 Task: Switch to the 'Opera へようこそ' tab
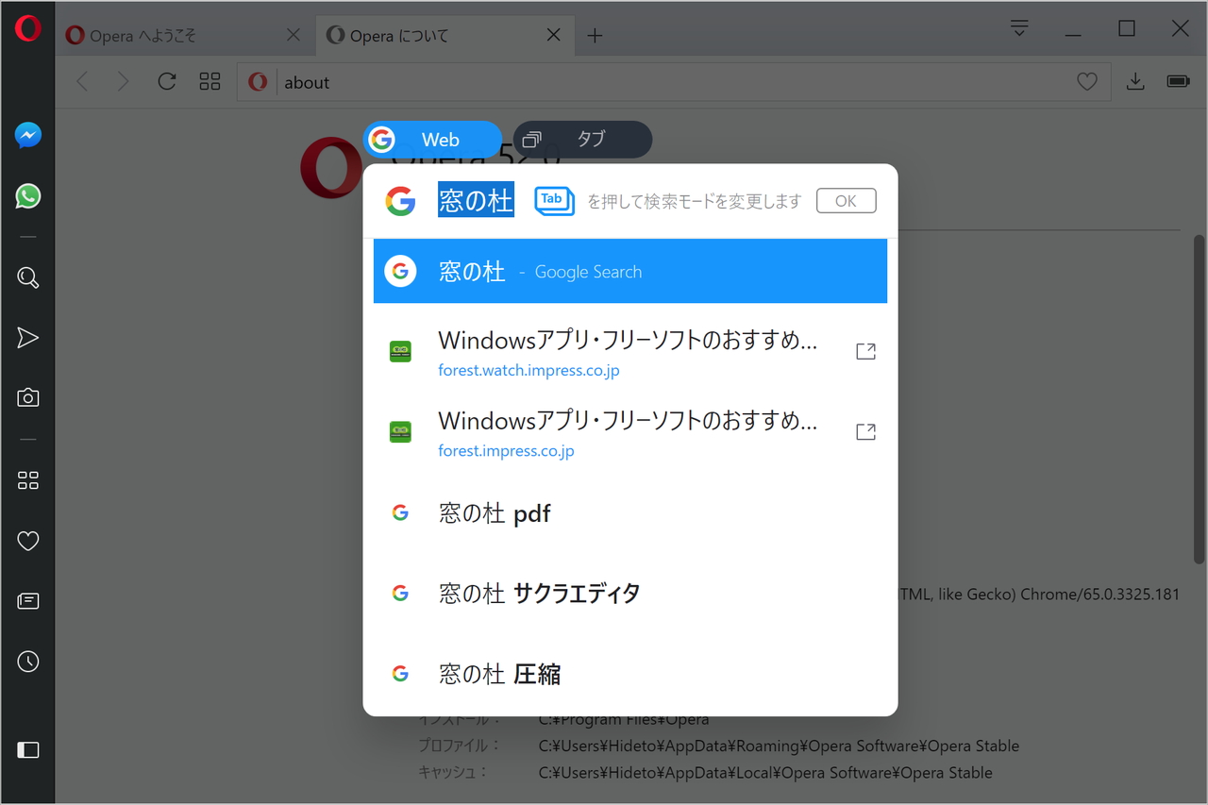184,35
